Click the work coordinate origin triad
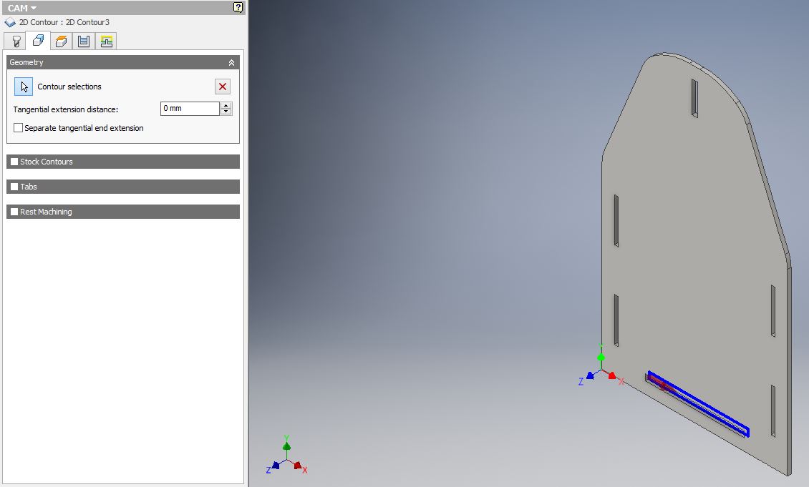 click(x=601, y=367)
